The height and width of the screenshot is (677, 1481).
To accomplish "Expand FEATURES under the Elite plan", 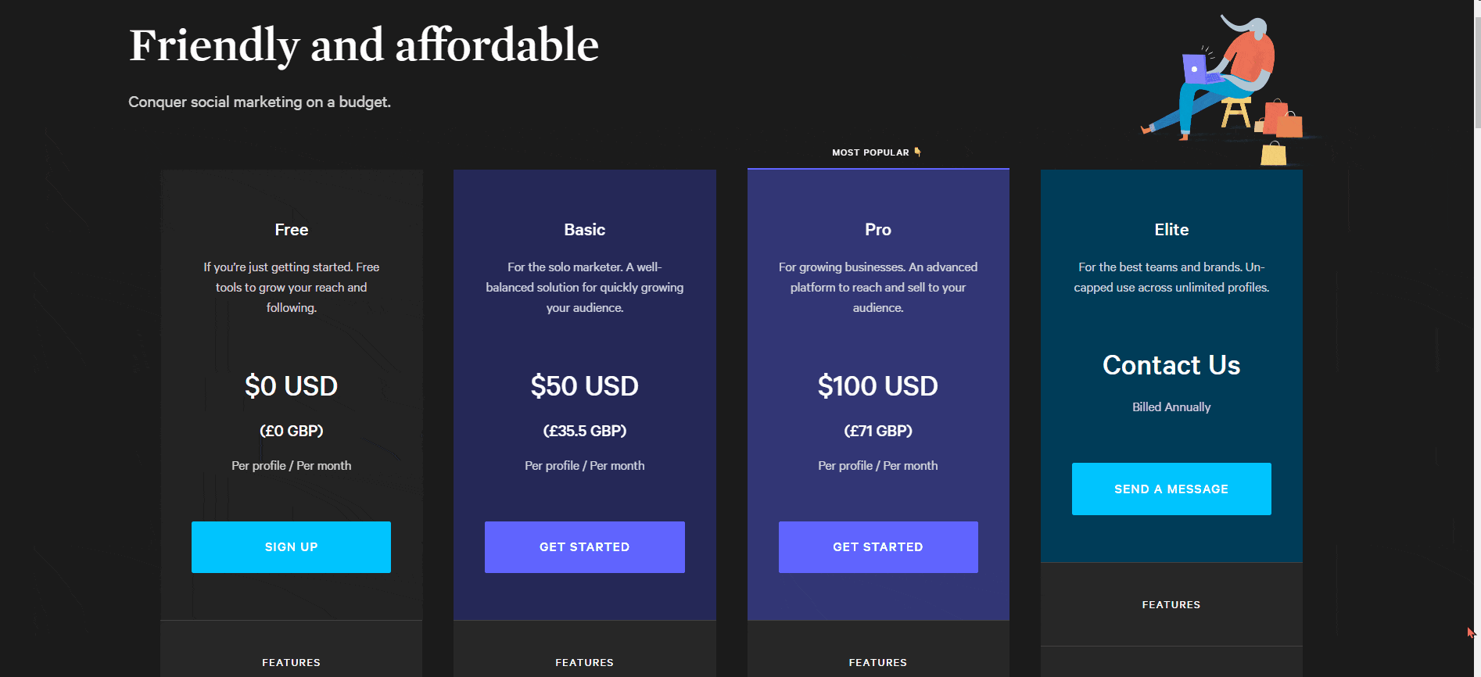I will pyautogui.click(x=1171, y=604).
